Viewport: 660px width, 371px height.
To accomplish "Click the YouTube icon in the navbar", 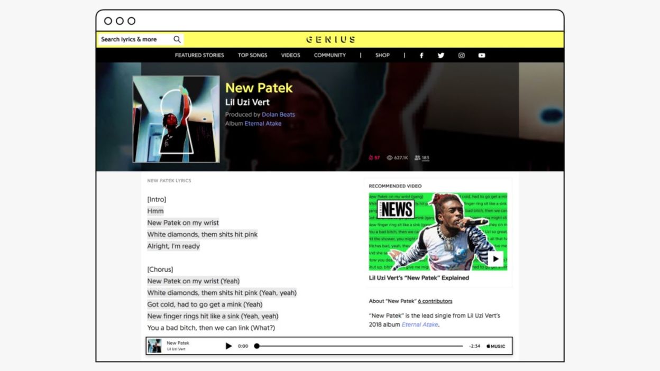I will [x=481, y=55].
